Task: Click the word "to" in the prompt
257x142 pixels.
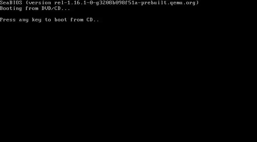Action: pos(48,20)
